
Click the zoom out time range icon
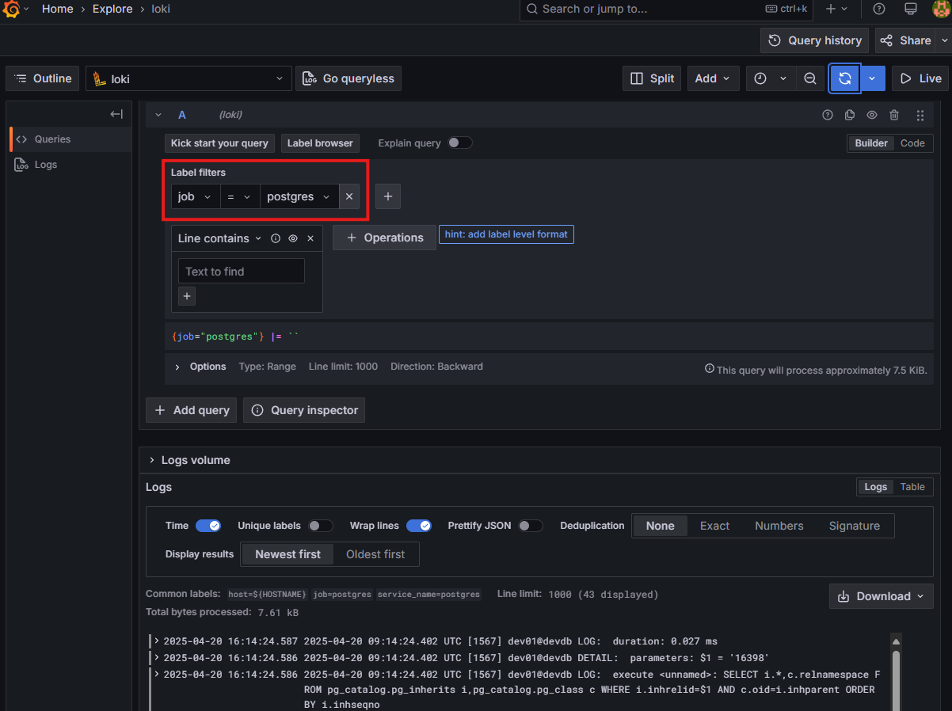pos(809,78)
